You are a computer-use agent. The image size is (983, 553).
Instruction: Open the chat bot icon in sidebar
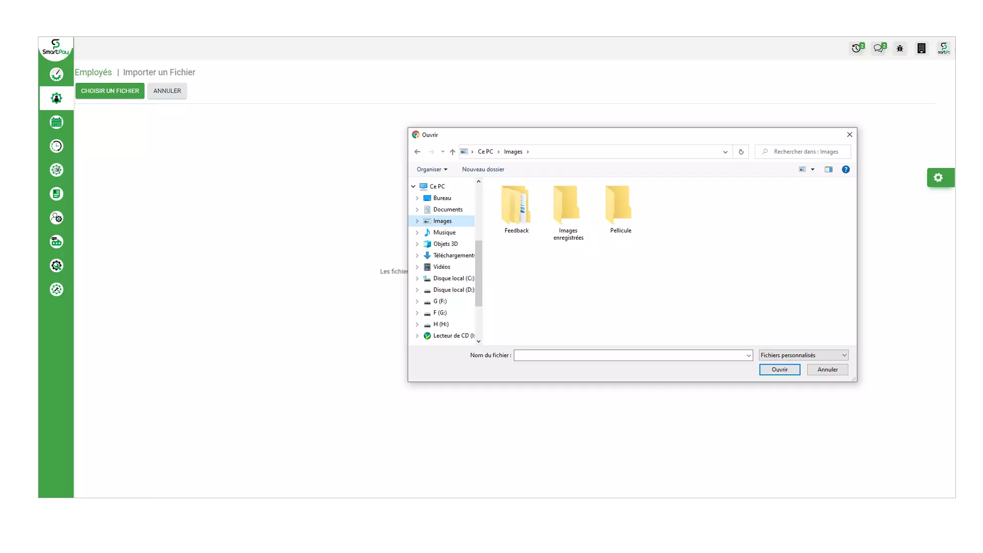56,242
